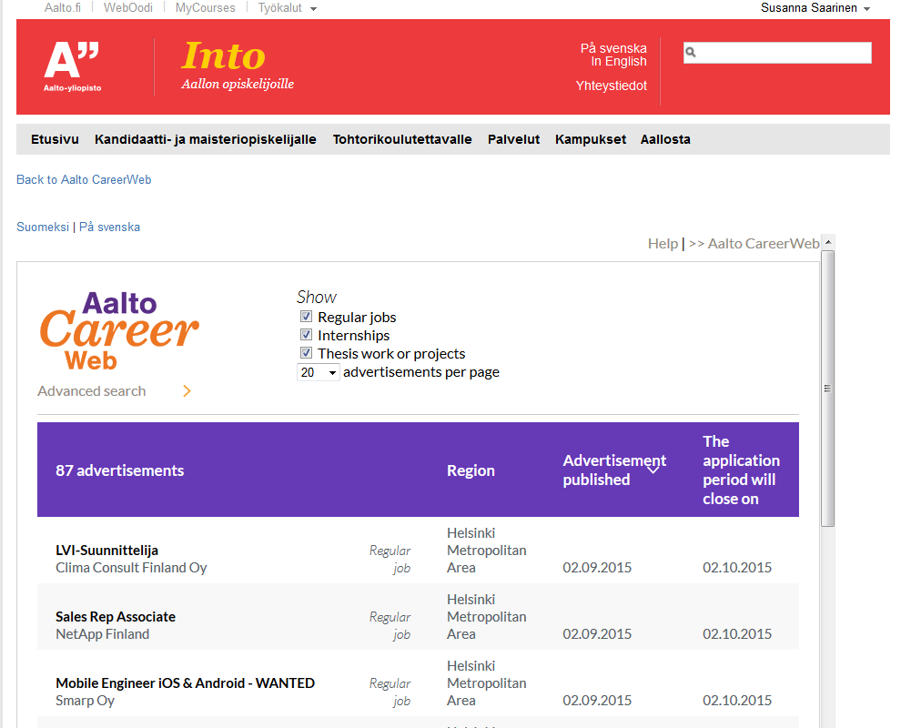901x728 pixels.
Task: Open the Etusivu menu item
Action: tap(55, 139)
